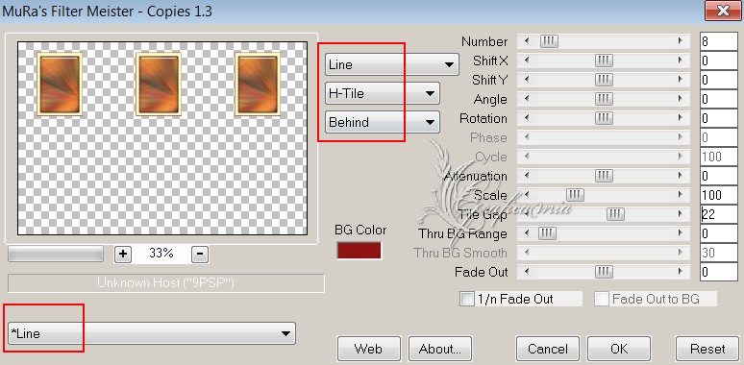Click left arrow of Number slider

526,41
